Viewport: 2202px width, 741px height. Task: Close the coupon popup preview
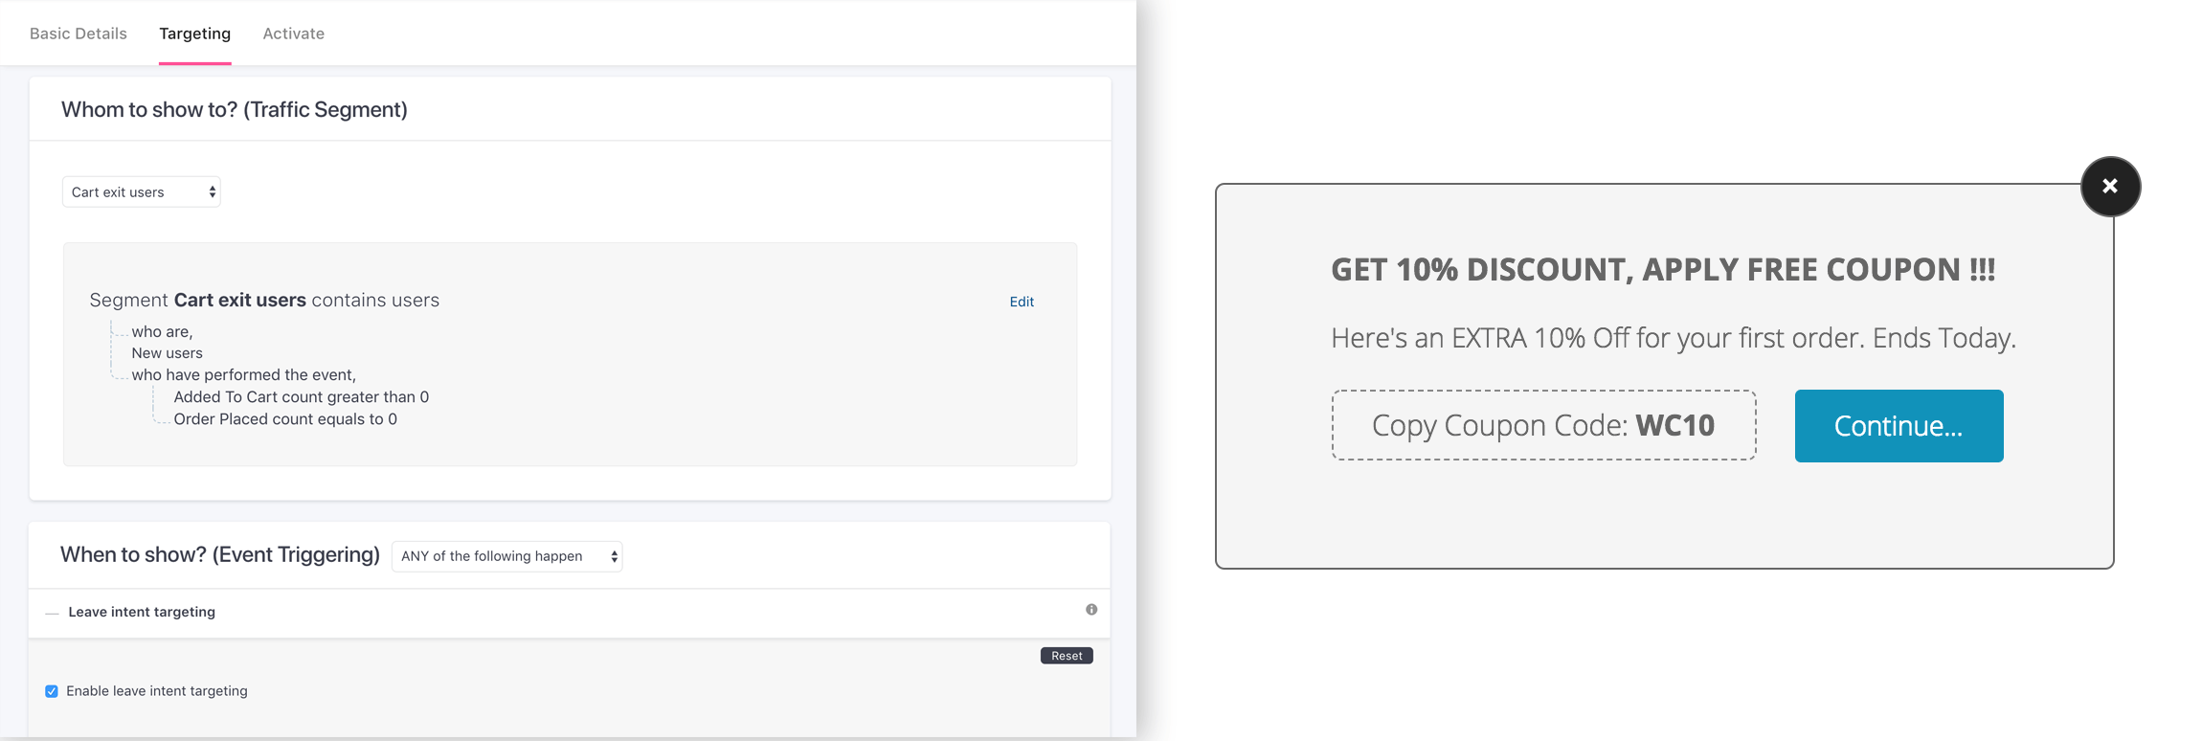coord(2110,187)
